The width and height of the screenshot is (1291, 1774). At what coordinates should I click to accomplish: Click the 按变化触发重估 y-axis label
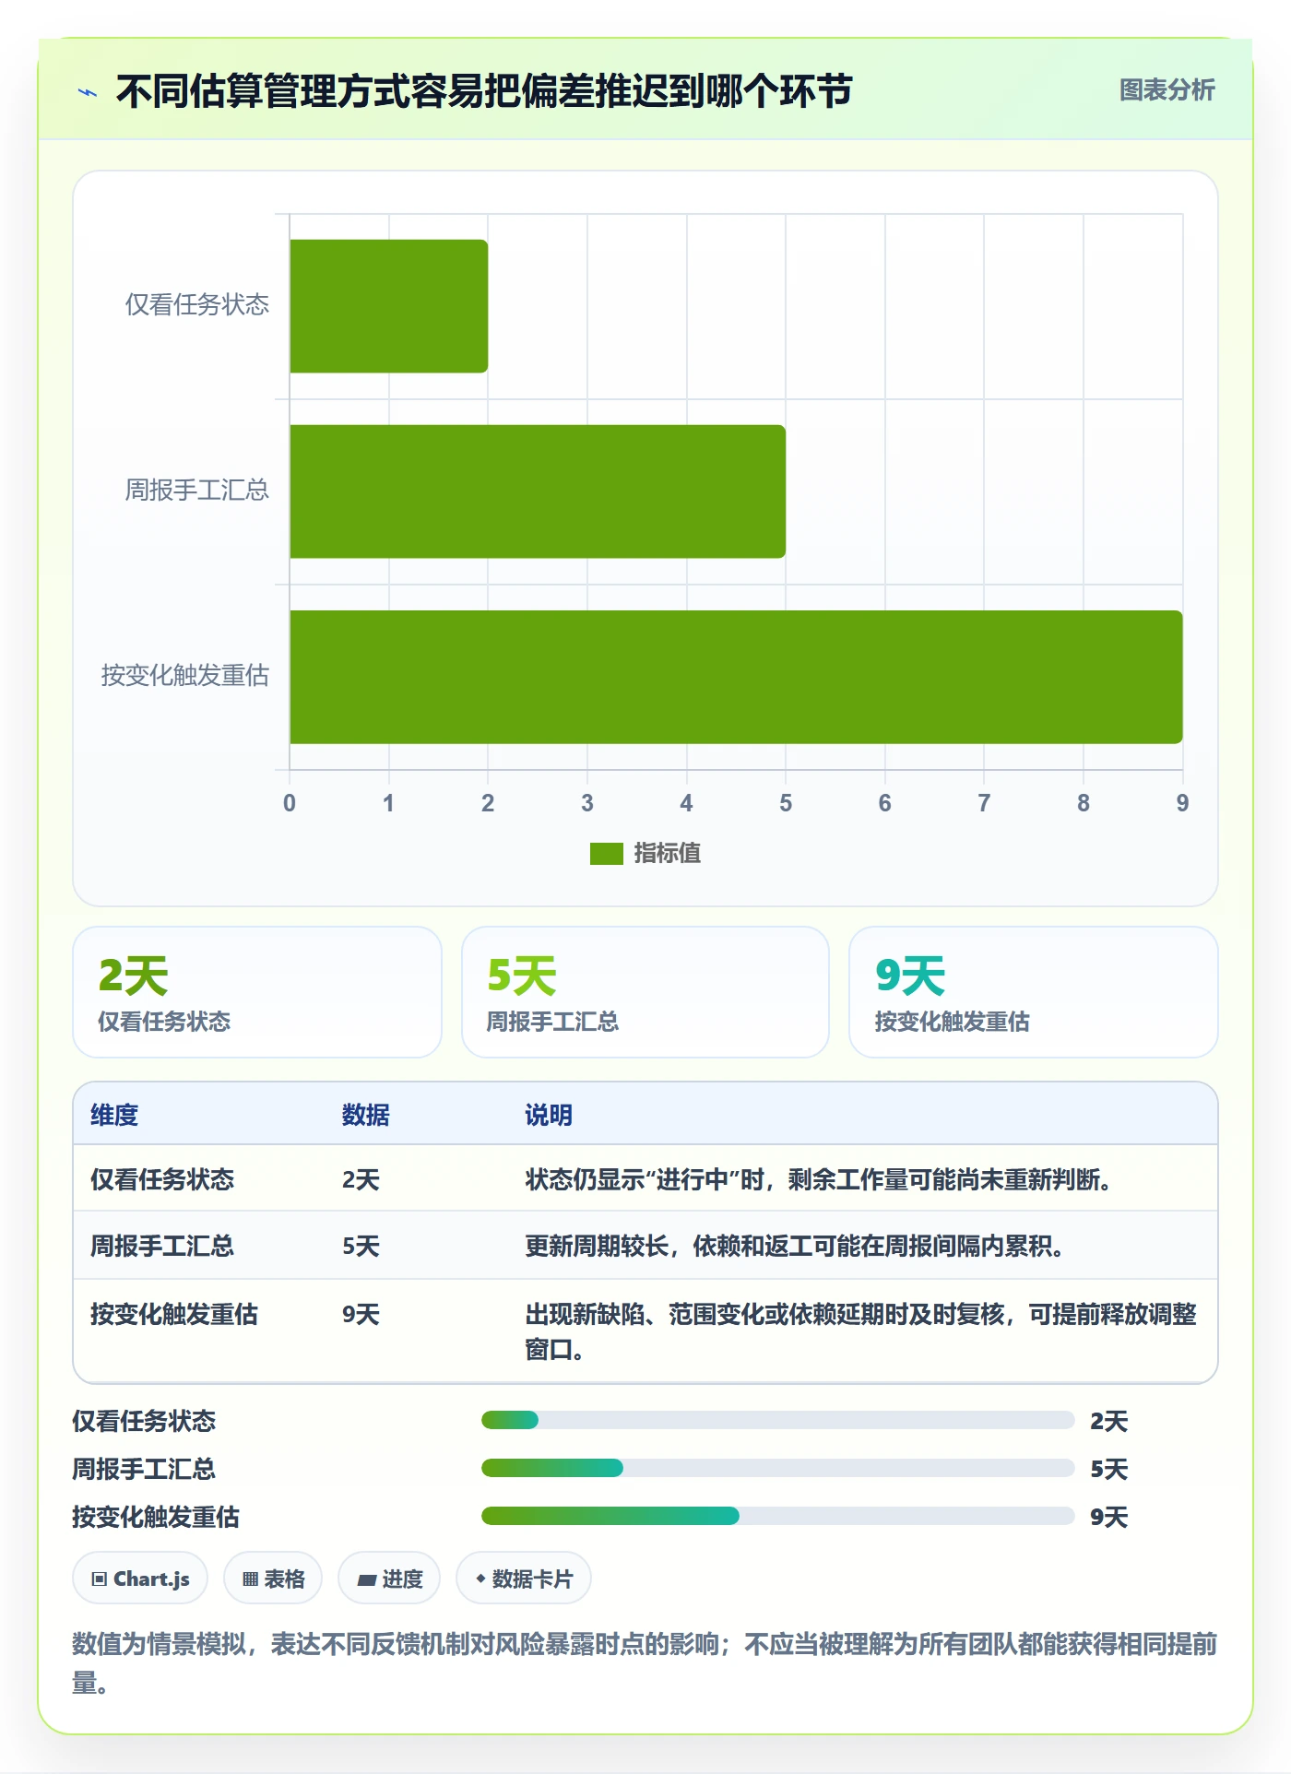click(185, 676)
